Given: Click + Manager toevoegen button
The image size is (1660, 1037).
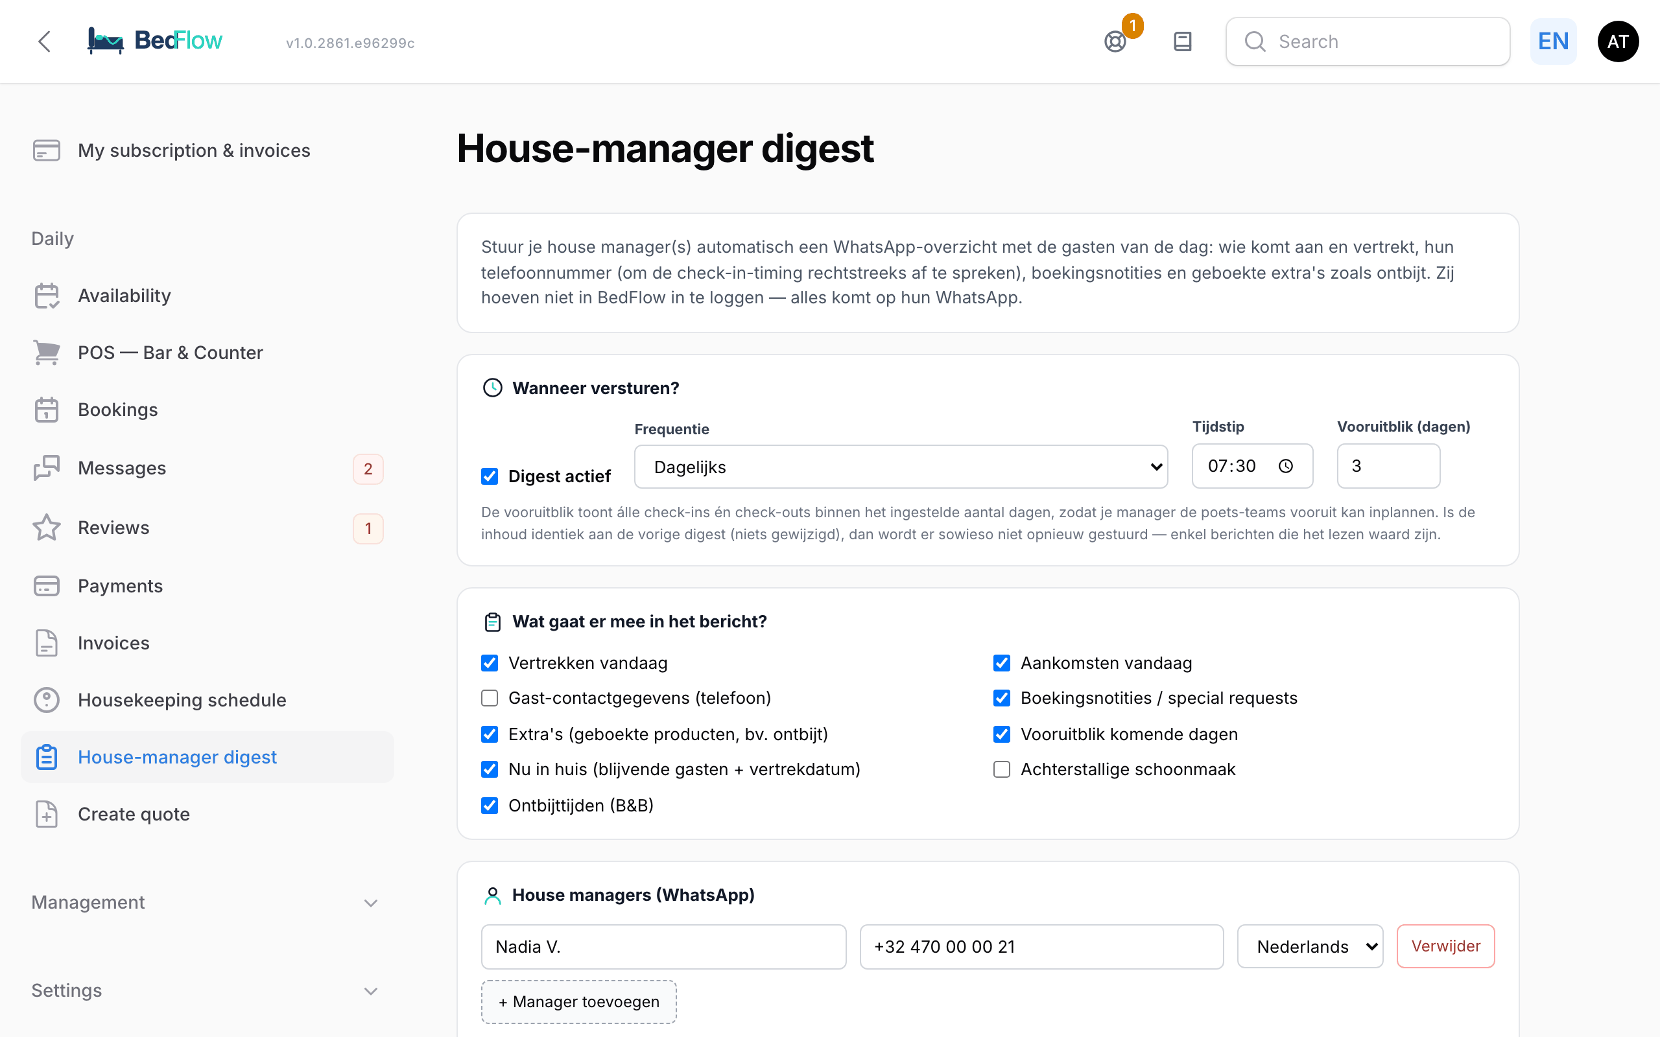Looking at the screenshot, I should [x=579, y=1002].
